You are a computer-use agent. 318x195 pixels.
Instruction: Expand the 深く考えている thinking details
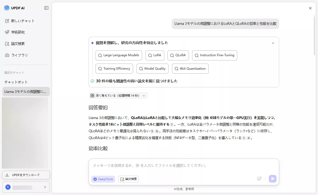(144, 96)
